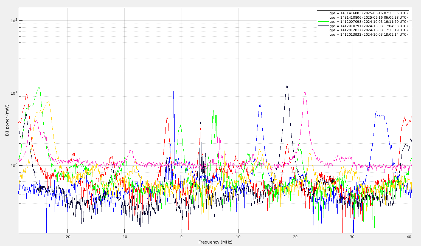The image size is (421, 246).
Task: Click the magenta peak top near 22 MHz
Action: click(305, 92)
